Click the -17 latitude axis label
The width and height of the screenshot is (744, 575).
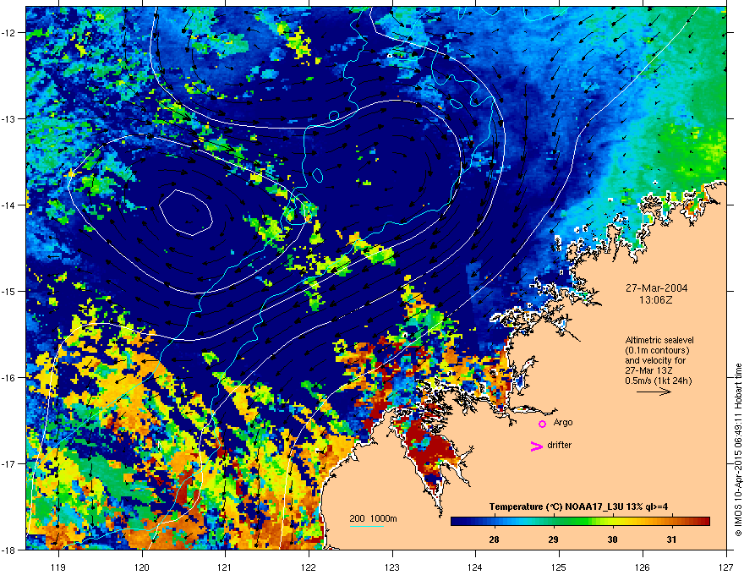9,463
